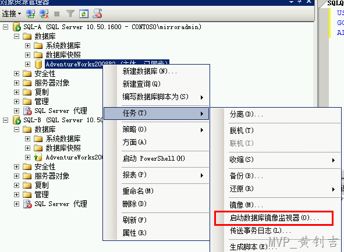This screenshot has height=252, width=344.
Task: Select the SQL-A server icon
Action: tap(17, 27)
